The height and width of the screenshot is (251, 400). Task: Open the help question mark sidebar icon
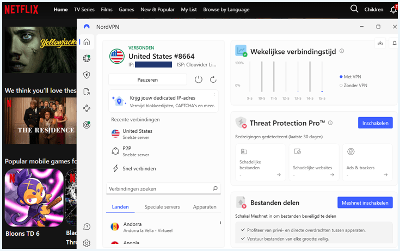click(87, 226)
